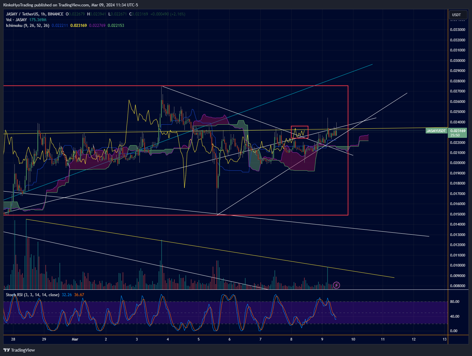Click the price change +0.000490 (+2.16%) readout
This screenshot has height=356, width=472.
168,14
